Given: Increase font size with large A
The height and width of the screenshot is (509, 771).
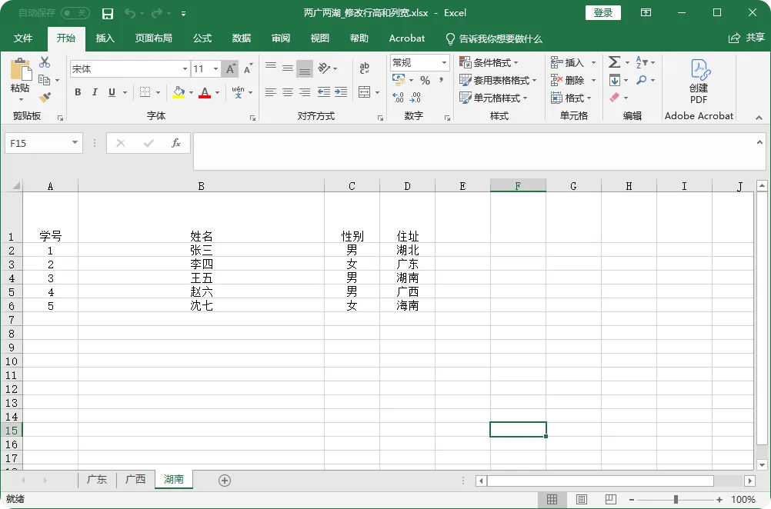Looking at the screenshot, I should (x=230, y=68).
